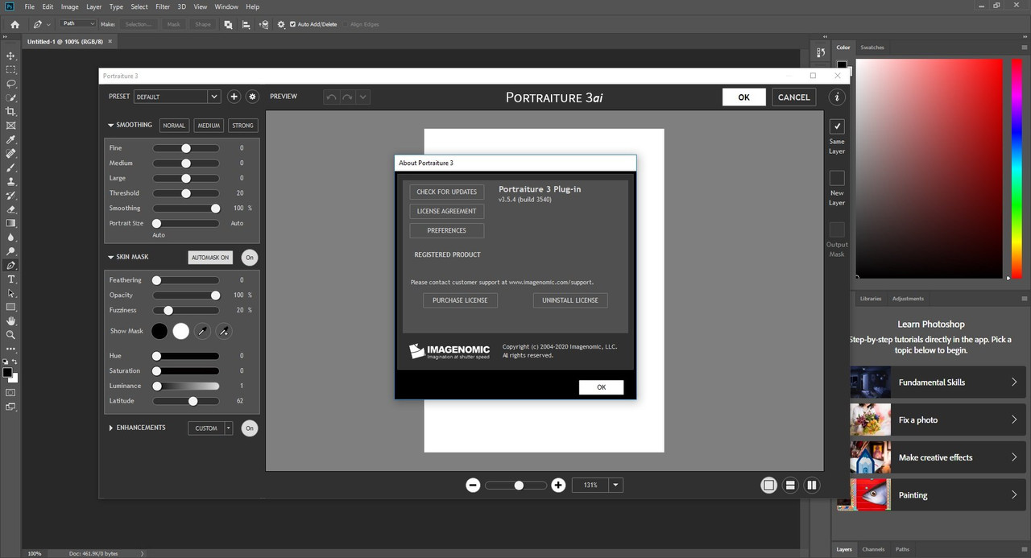Image resolution: width=1031 pixels, height=558 pixels.
Task: Show mask on white background
Action: pos(180,331)
